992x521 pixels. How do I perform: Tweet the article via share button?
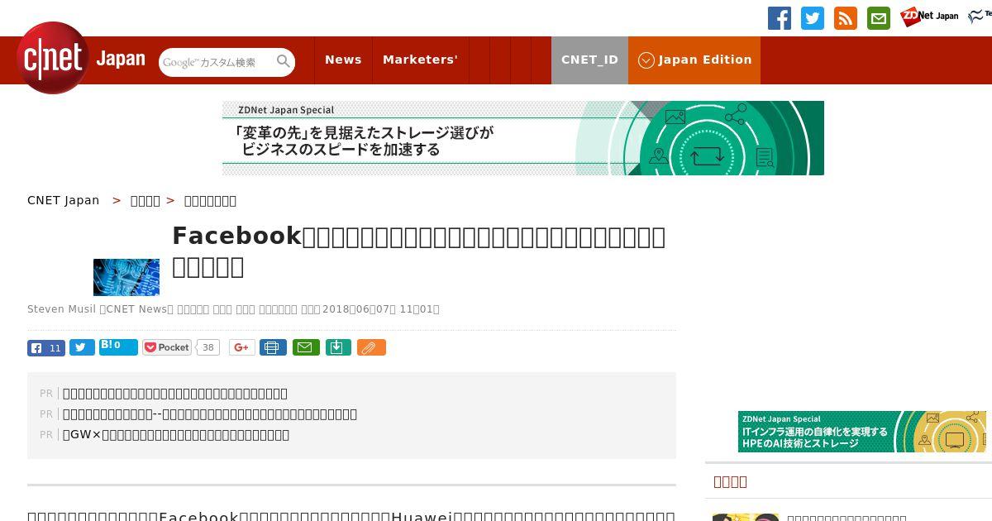point(82,347)
